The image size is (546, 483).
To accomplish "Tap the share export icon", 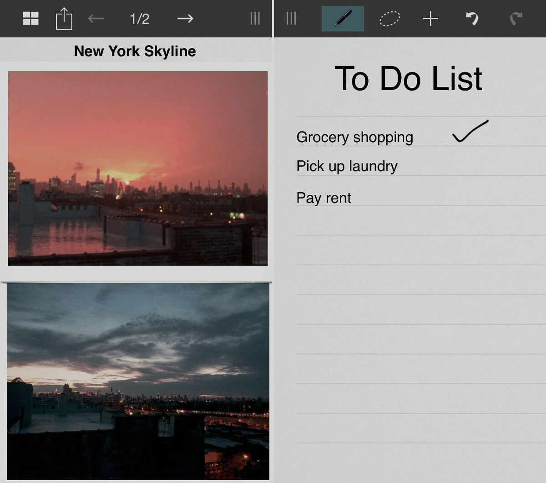I will 64,19.
